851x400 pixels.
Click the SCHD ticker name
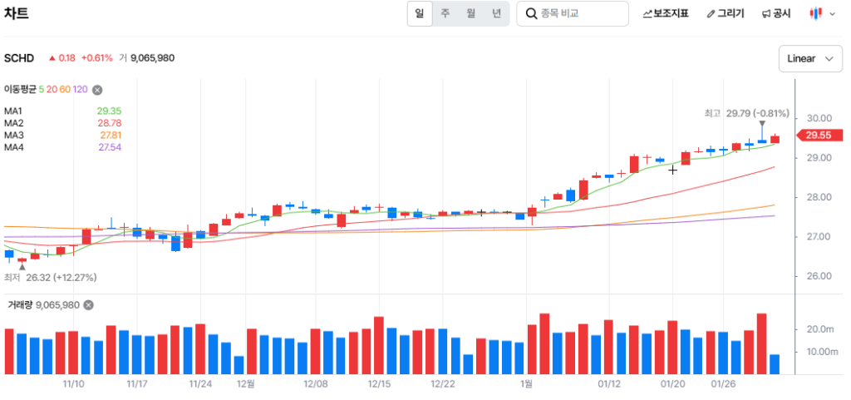tap(19, 58)
